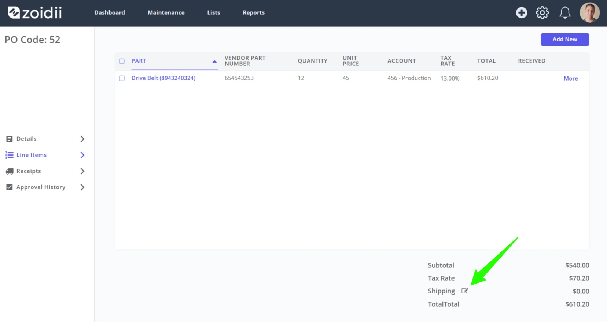
Task: Open notifications bell icon
Action: (565, 13)
